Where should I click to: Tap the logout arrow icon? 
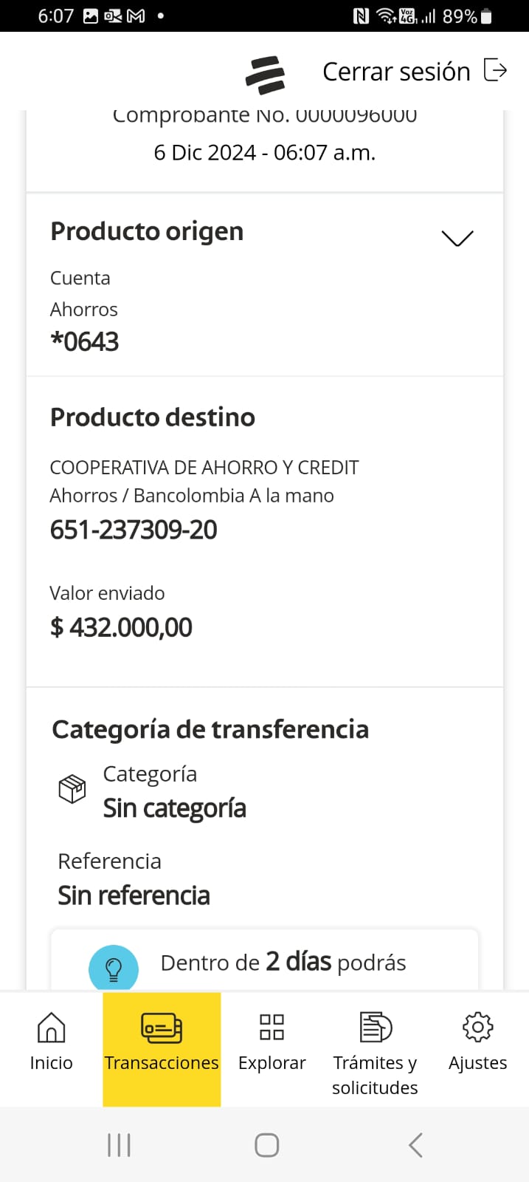point(495,70)
